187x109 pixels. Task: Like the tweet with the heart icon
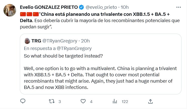click(83, 101)
